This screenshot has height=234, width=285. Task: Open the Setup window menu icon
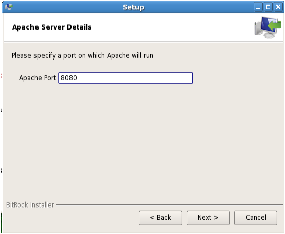coord(8,7)
